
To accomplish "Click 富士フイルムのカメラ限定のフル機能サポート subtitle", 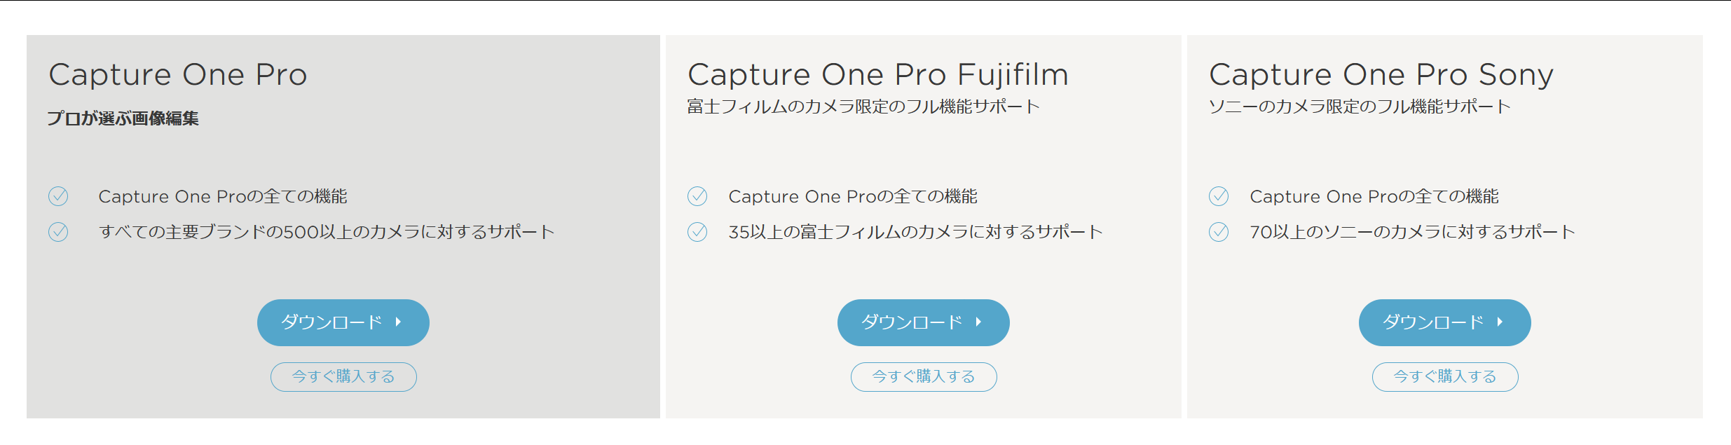I will click(863, 107).
